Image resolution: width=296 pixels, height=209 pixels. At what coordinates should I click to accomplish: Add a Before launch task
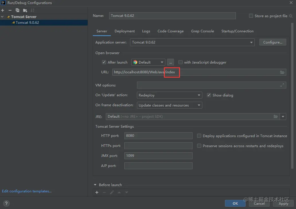[x=97, y=192]
